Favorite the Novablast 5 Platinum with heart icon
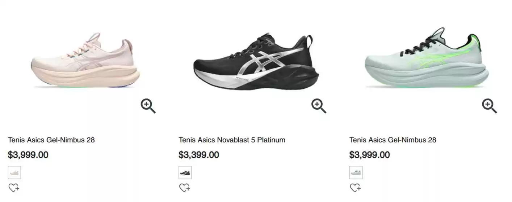 click(x=185, y=188)
